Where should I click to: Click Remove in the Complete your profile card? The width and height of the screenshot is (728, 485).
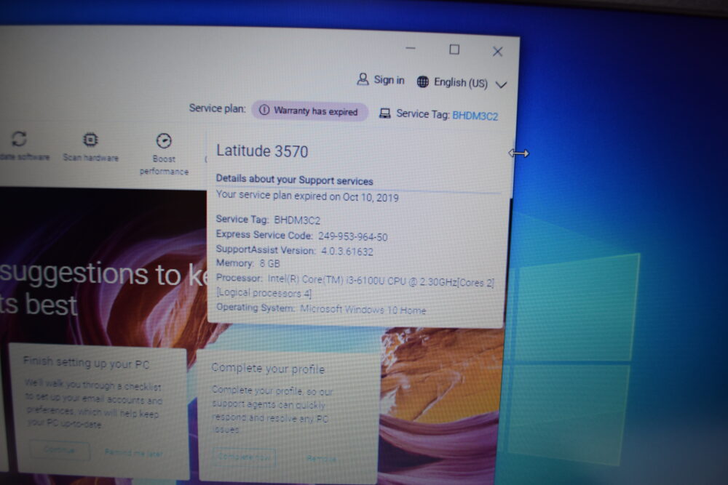[x=321, y=459]
